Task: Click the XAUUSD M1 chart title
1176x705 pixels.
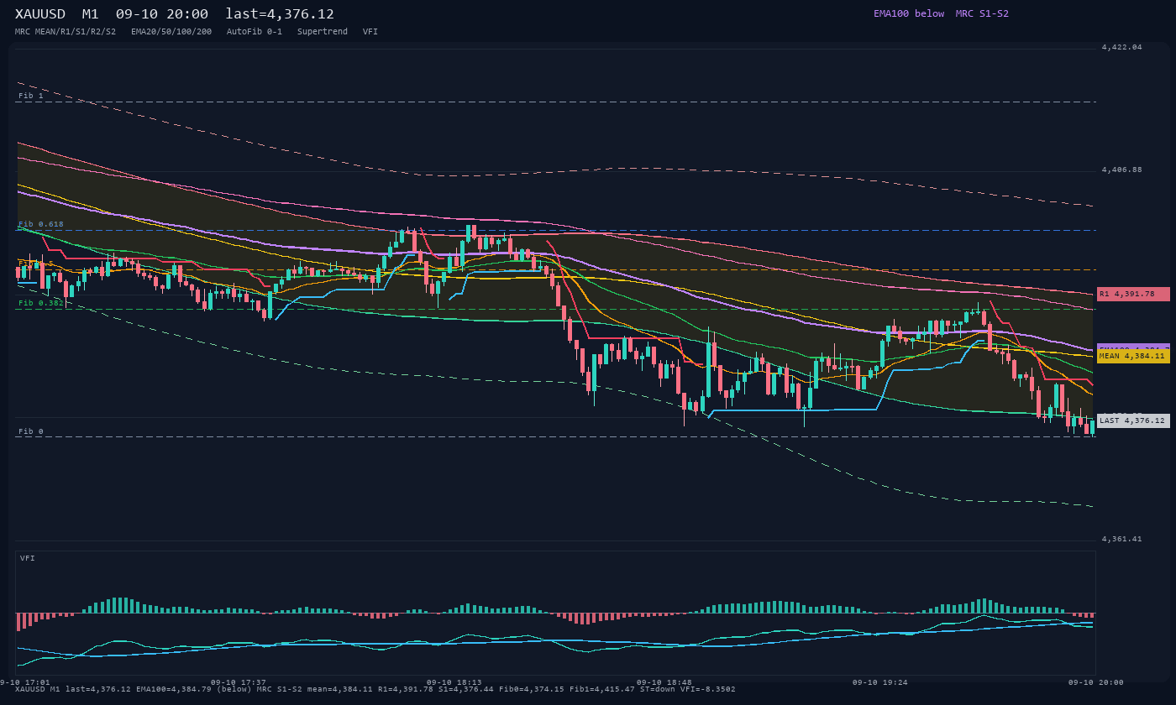Action: tap(175, 13)
